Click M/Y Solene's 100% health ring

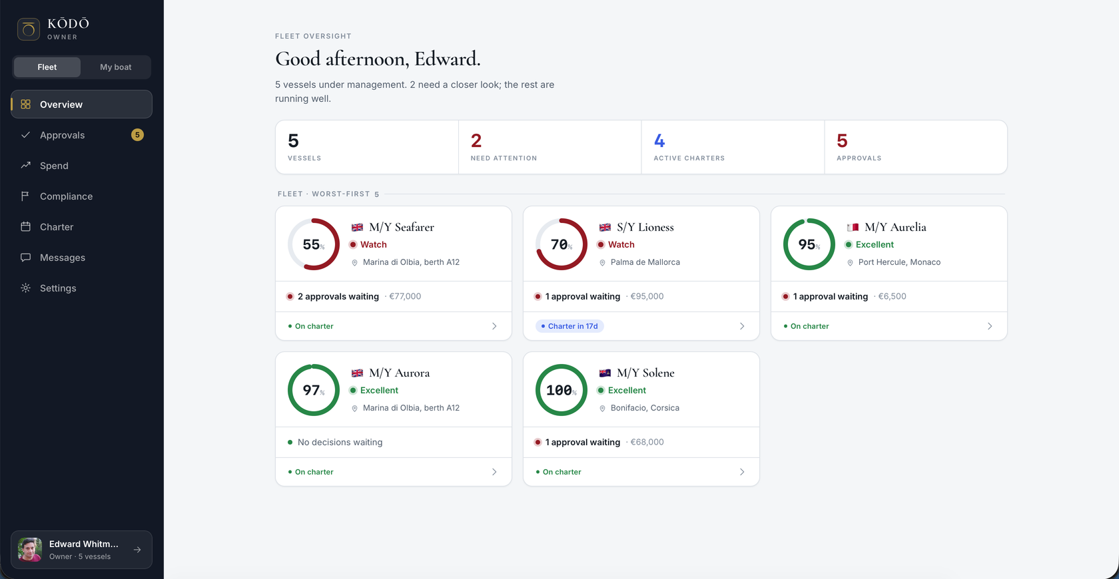point(561,390)
